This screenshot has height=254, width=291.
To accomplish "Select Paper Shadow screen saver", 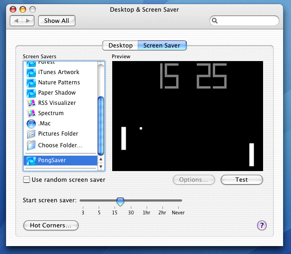I will coord(61,93).
